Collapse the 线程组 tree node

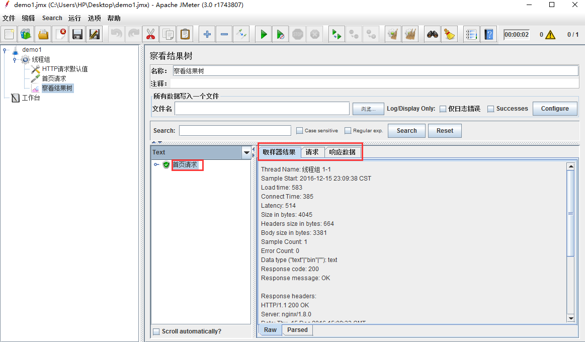click(x=15, y=59)
